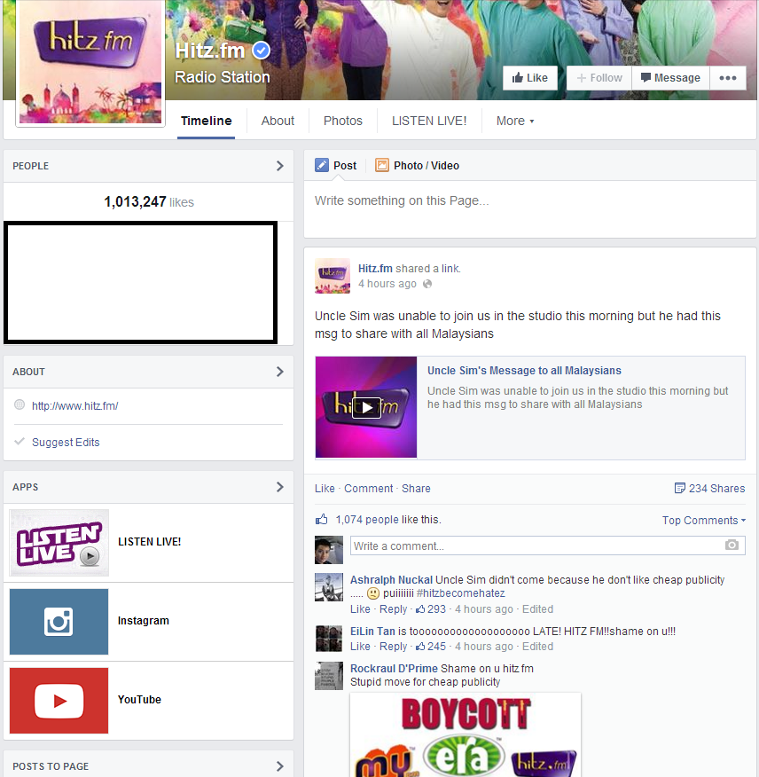
Task: Share the Uncle Sim post
Action: (416, 489)
